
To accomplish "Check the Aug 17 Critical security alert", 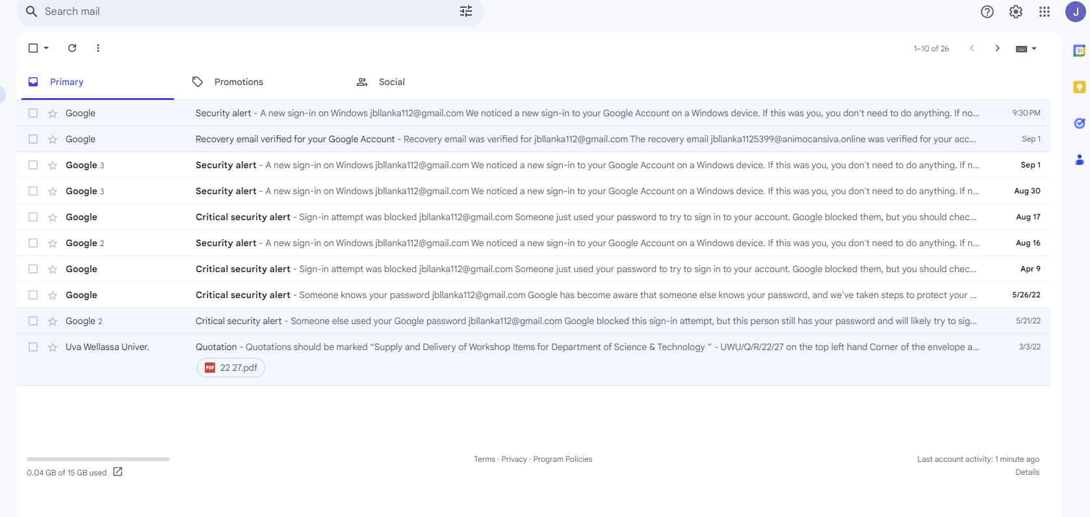I will pyautogui.click(x=33, y=217).
